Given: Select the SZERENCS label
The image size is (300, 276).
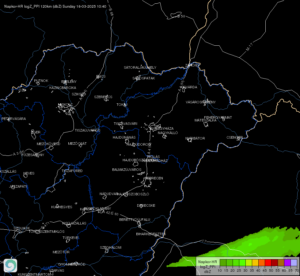Looking at the screenshot, I should click(103, 97).
